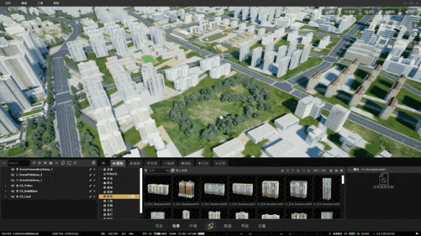The width and height of the screenshot is (421, 236).
Task: Click the scene tree Search field
Action: [18, 163]
